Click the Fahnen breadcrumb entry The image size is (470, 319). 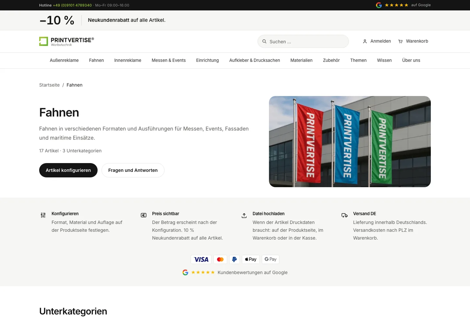point(74,85)
